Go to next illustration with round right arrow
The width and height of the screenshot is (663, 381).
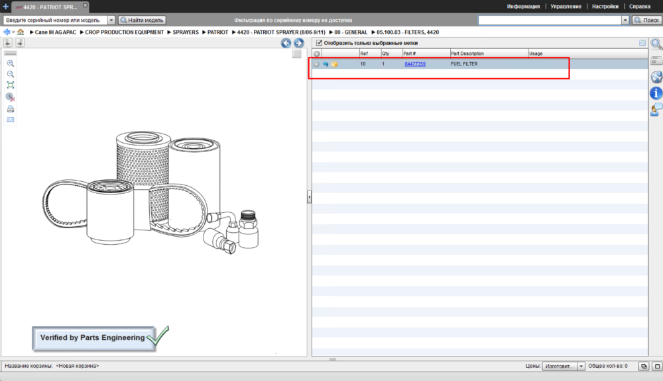coord(299,43)
